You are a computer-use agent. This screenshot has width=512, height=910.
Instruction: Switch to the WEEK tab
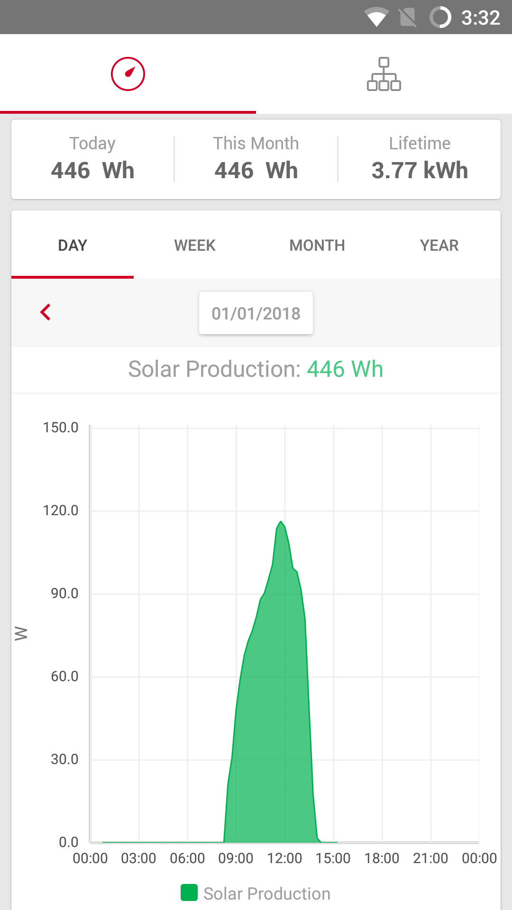point(195,246)
